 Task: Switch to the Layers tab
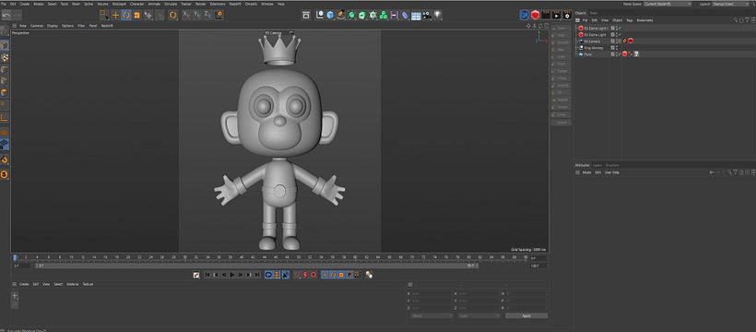597,165
